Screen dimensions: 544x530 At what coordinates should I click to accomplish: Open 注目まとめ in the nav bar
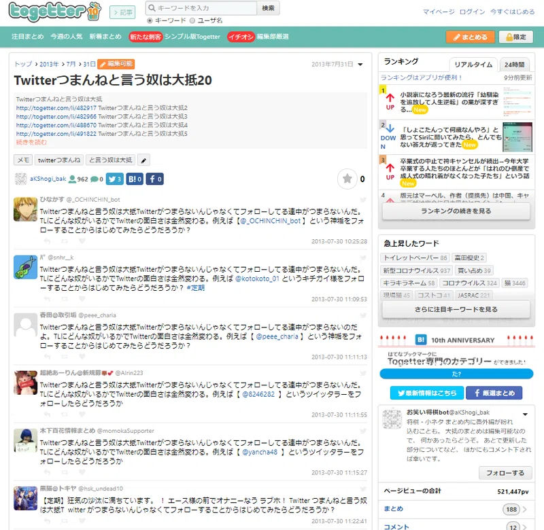click(x=28, y=37)
